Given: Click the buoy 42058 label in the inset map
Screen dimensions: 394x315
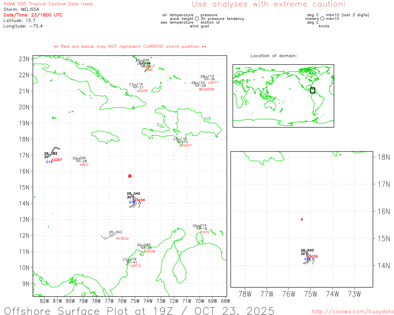Looking at the screenshot, I should [x=313, y=257].
